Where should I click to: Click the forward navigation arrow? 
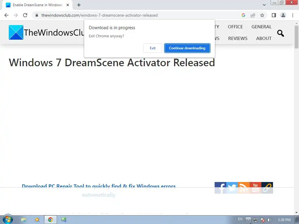pos(16,15)
